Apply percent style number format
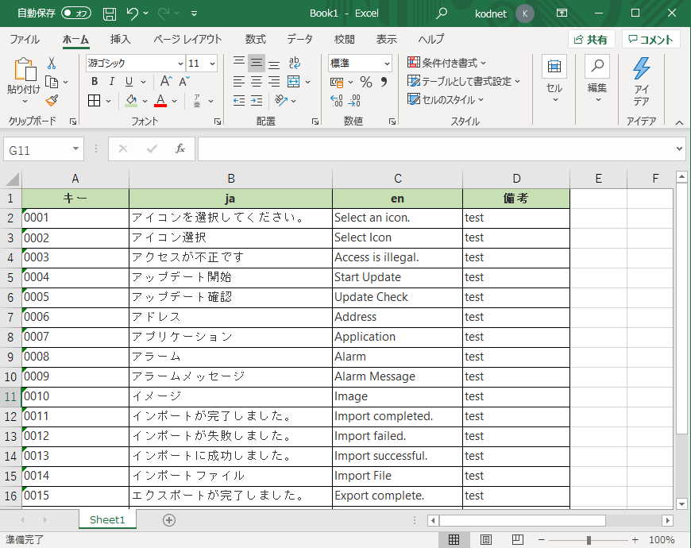This screenshot has height=548, width=691. (366, 82)
